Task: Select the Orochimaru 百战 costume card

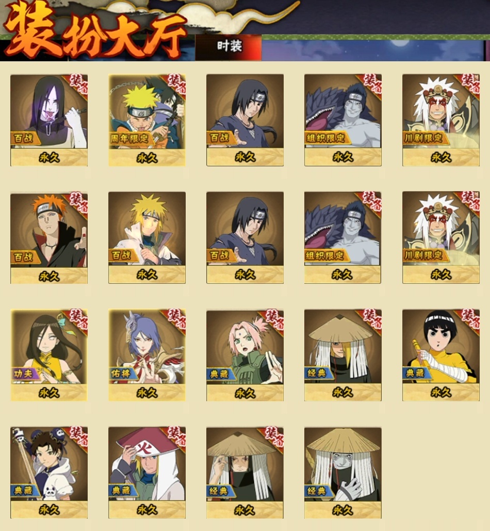Action: (49, 120)
